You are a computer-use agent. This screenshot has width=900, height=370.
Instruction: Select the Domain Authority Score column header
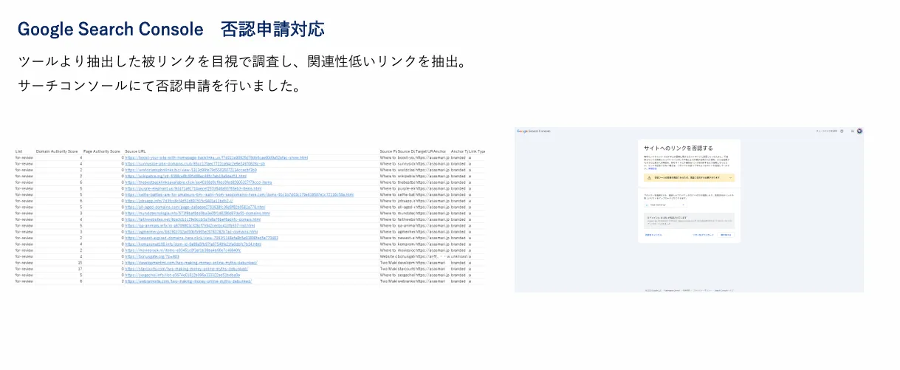click(58, 151)
